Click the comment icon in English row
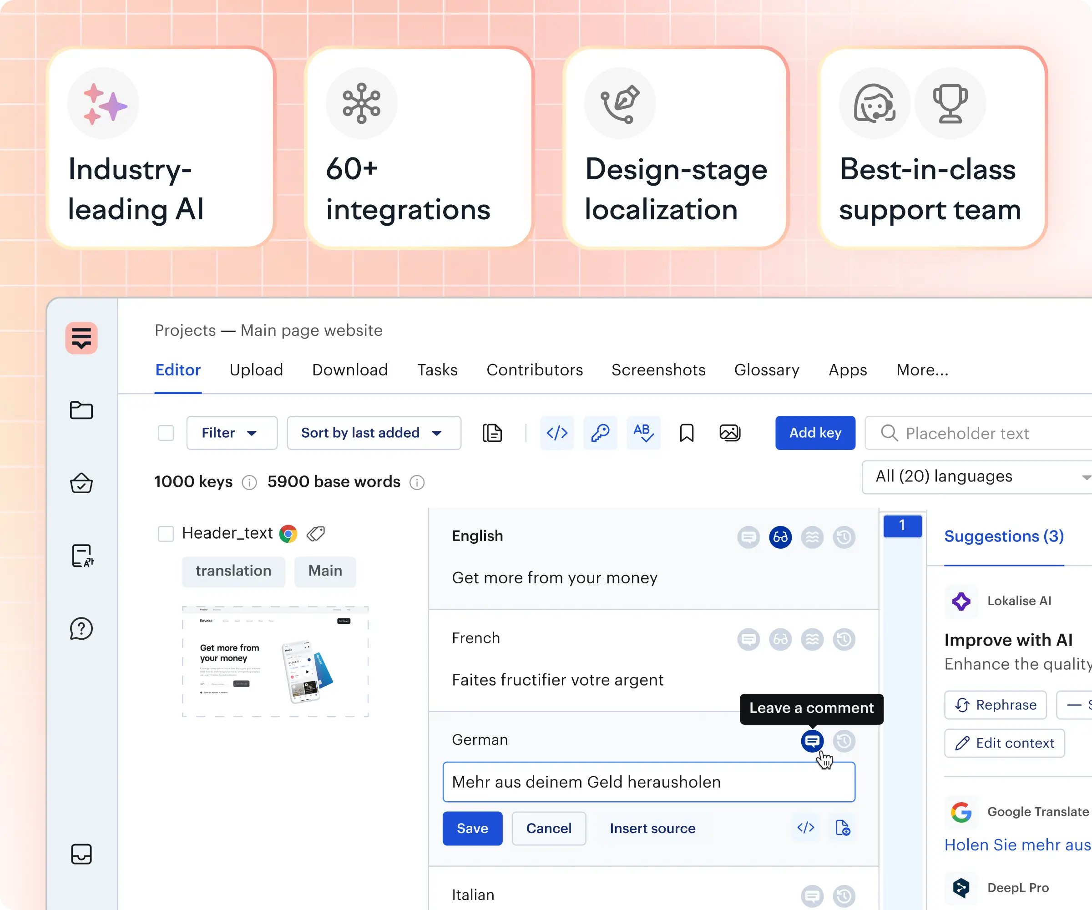Image resolution: width=1092 pixels, height=910 pixels. (748, 537)
